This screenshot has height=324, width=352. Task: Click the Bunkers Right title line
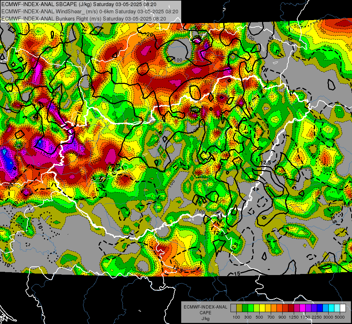pos(84,19)
